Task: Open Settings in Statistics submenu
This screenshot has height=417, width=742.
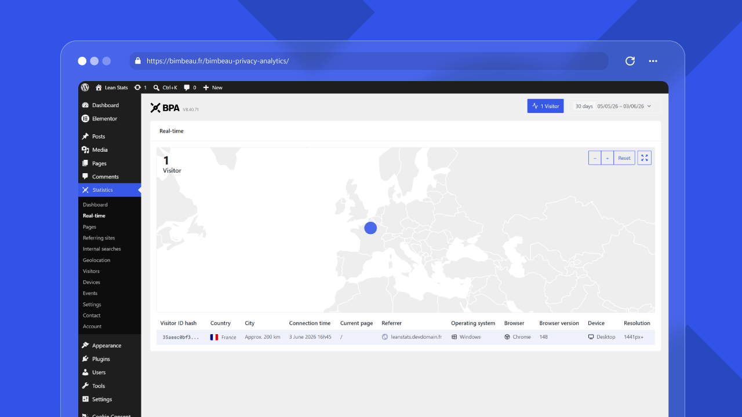Action: (x=92, y=305)
